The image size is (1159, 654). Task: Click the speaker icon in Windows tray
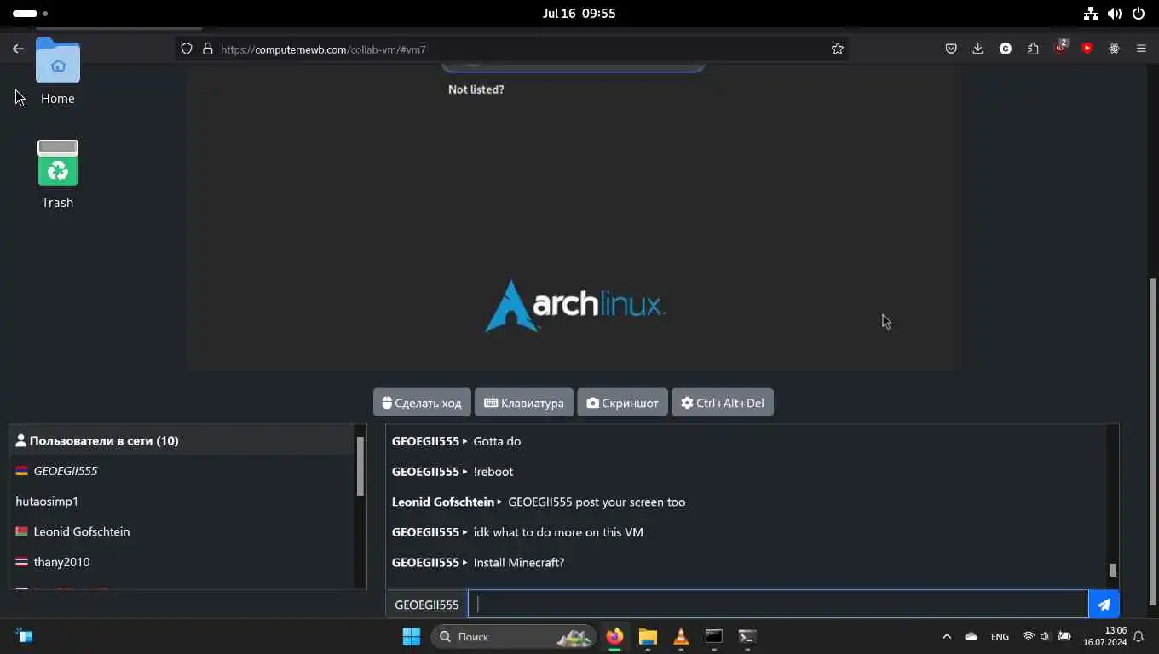coord(1045,636)
